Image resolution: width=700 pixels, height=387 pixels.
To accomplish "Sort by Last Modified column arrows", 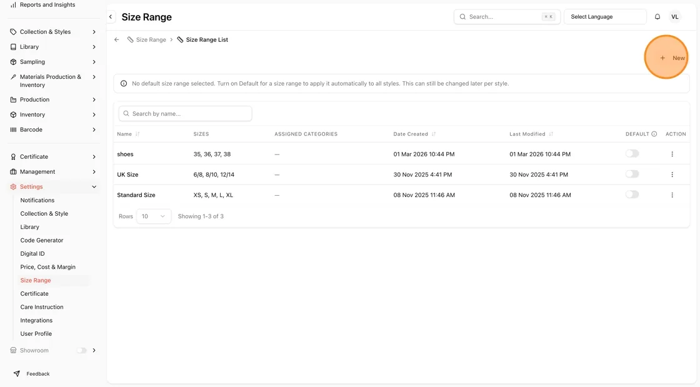I will click(551, 134).
